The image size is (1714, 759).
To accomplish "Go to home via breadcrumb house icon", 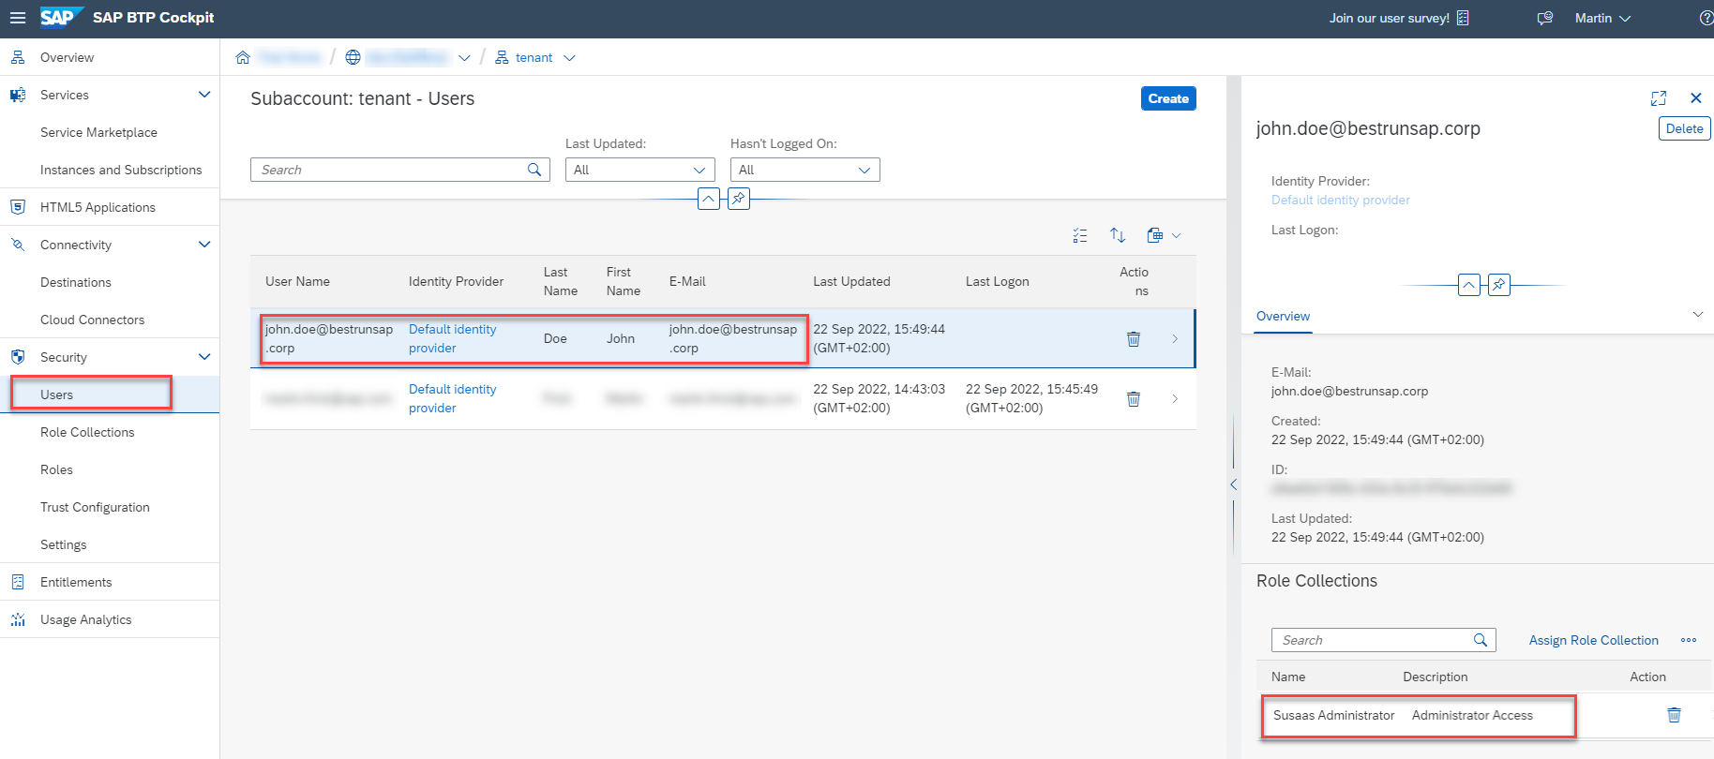I will [x=243, y=57].
